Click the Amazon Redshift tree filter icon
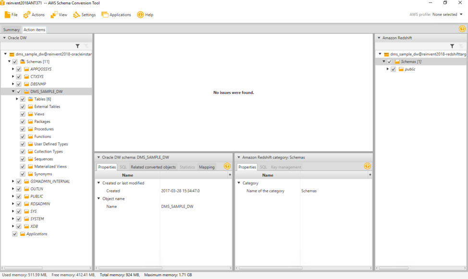 click(x=452, y=46)
